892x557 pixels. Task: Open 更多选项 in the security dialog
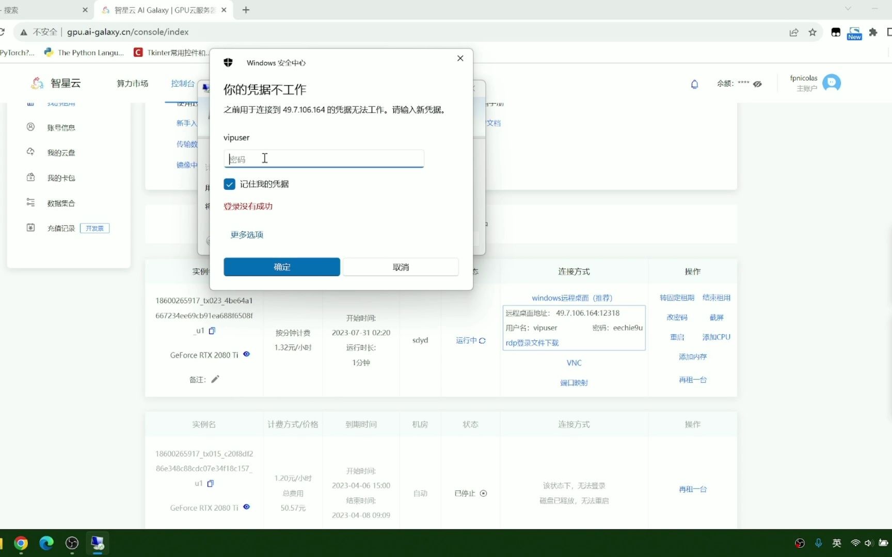[247, 235]
